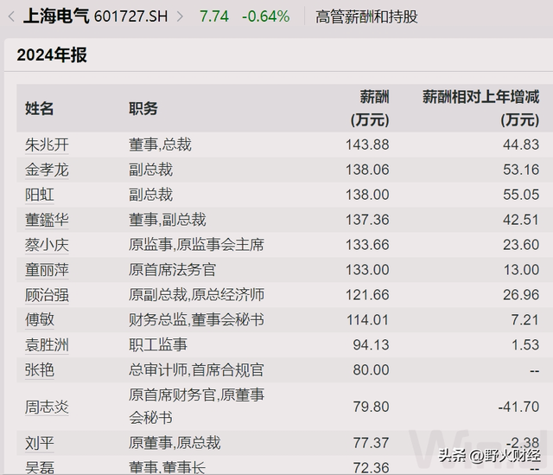Viewport: 553px width, 475px height.
Task: Click salary value 143.88
Action: pos(367,144)
